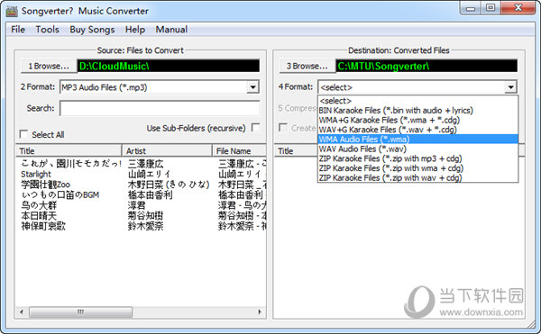Select BIN Karaoke Files option

417,110
